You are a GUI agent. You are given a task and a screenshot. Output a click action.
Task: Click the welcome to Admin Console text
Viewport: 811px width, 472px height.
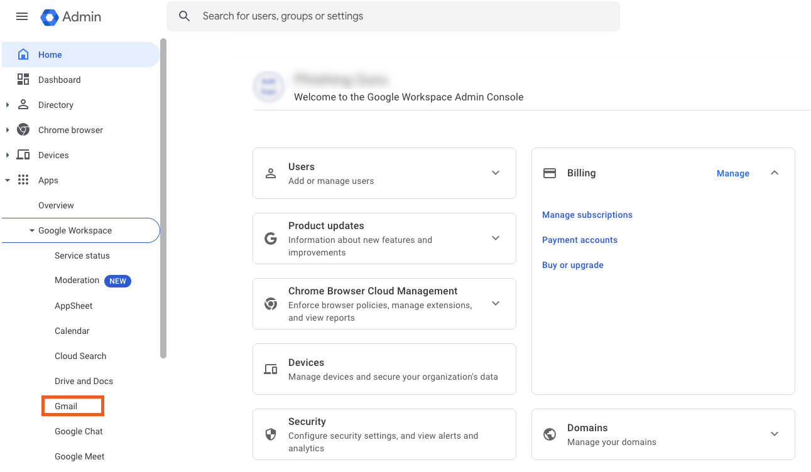[409, 97]
